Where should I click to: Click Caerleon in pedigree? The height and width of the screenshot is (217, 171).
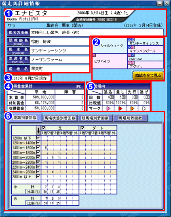[136, 59]
